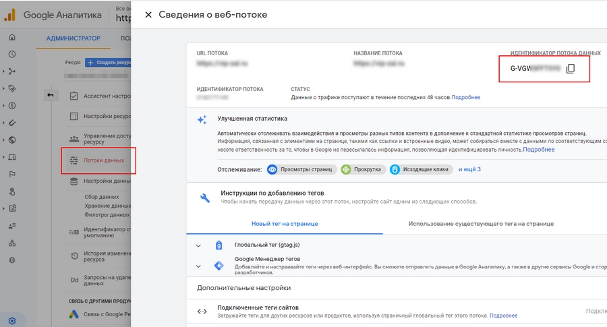Copy the data stream measurement ID
The height and width of the screenshot is (327, 607).
pyautogui.click(x=570, y=69)
